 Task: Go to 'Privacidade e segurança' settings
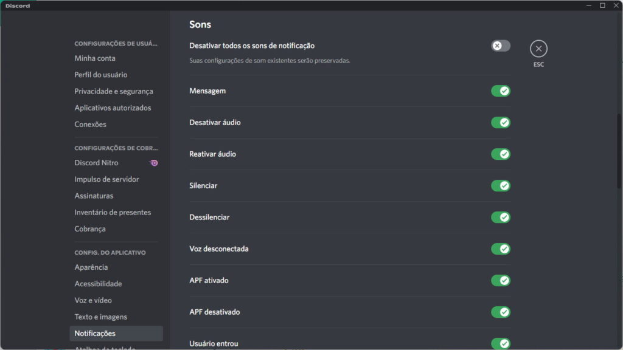click(114, 91)
